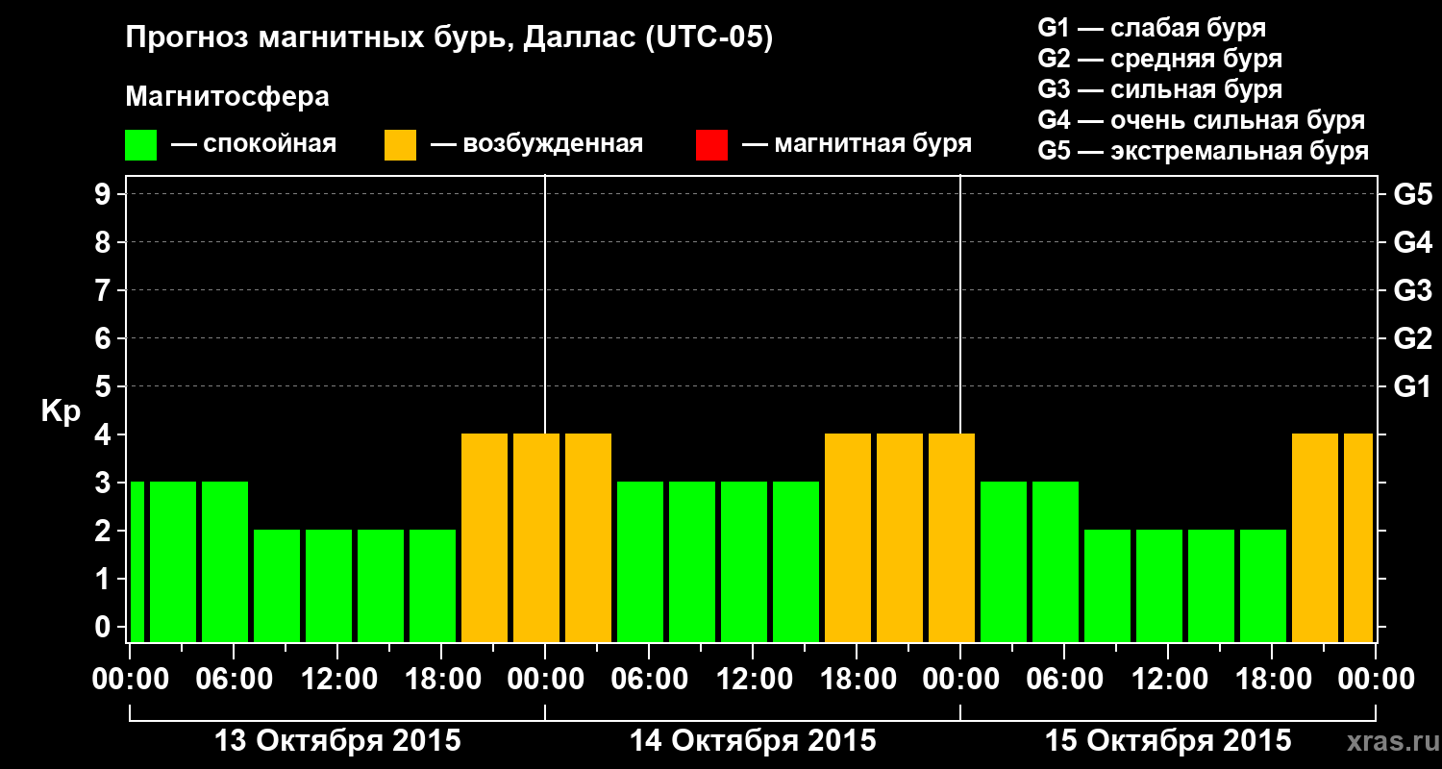Click the '14 Октября 2015' date label

[753, 741]
